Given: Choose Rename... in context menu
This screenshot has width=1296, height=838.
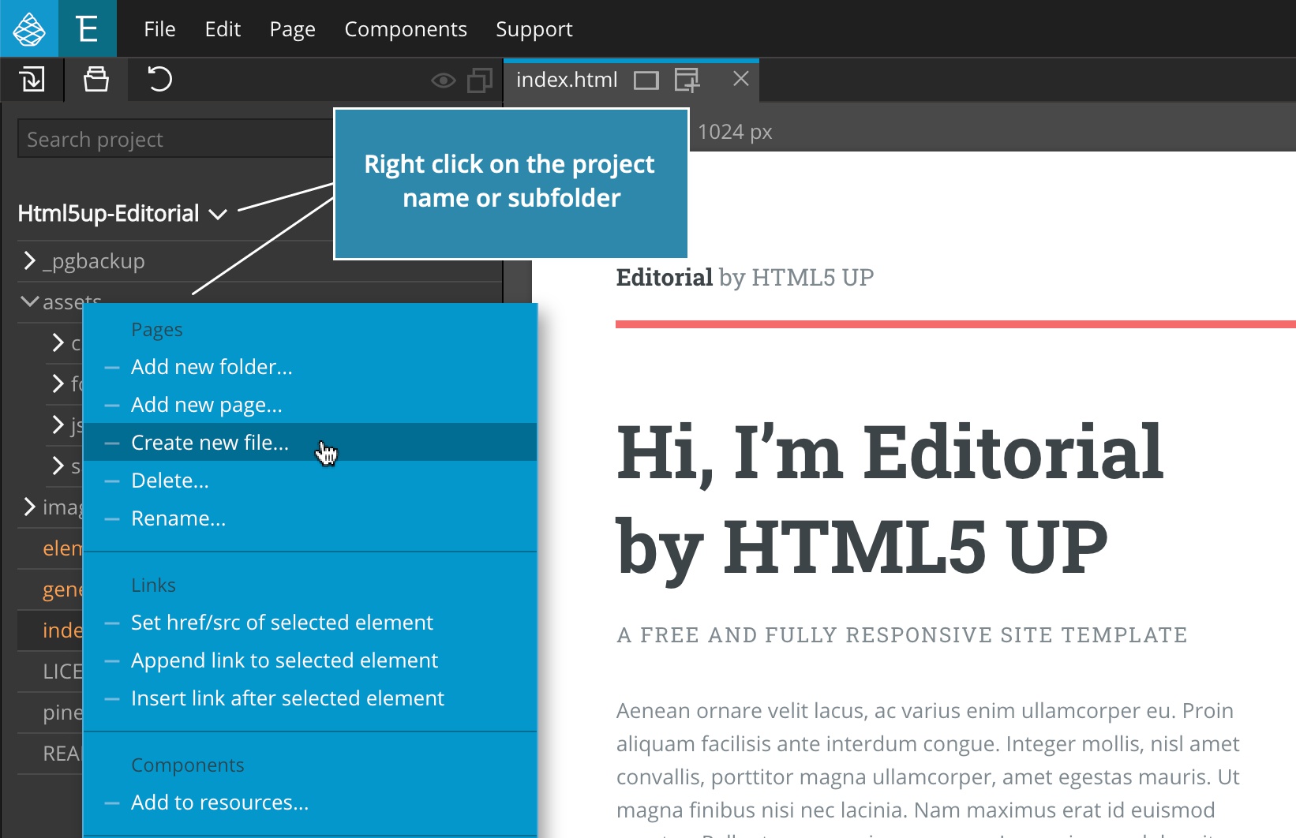Looking at the screenshot, I should (309, 518).
